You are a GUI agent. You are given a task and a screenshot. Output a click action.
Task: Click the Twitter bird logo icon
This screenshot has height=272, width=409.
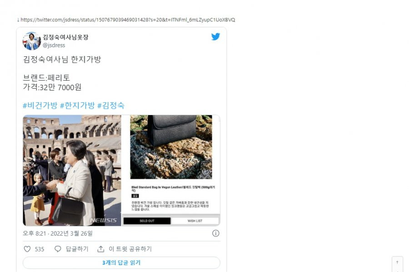tap(215, 36)
